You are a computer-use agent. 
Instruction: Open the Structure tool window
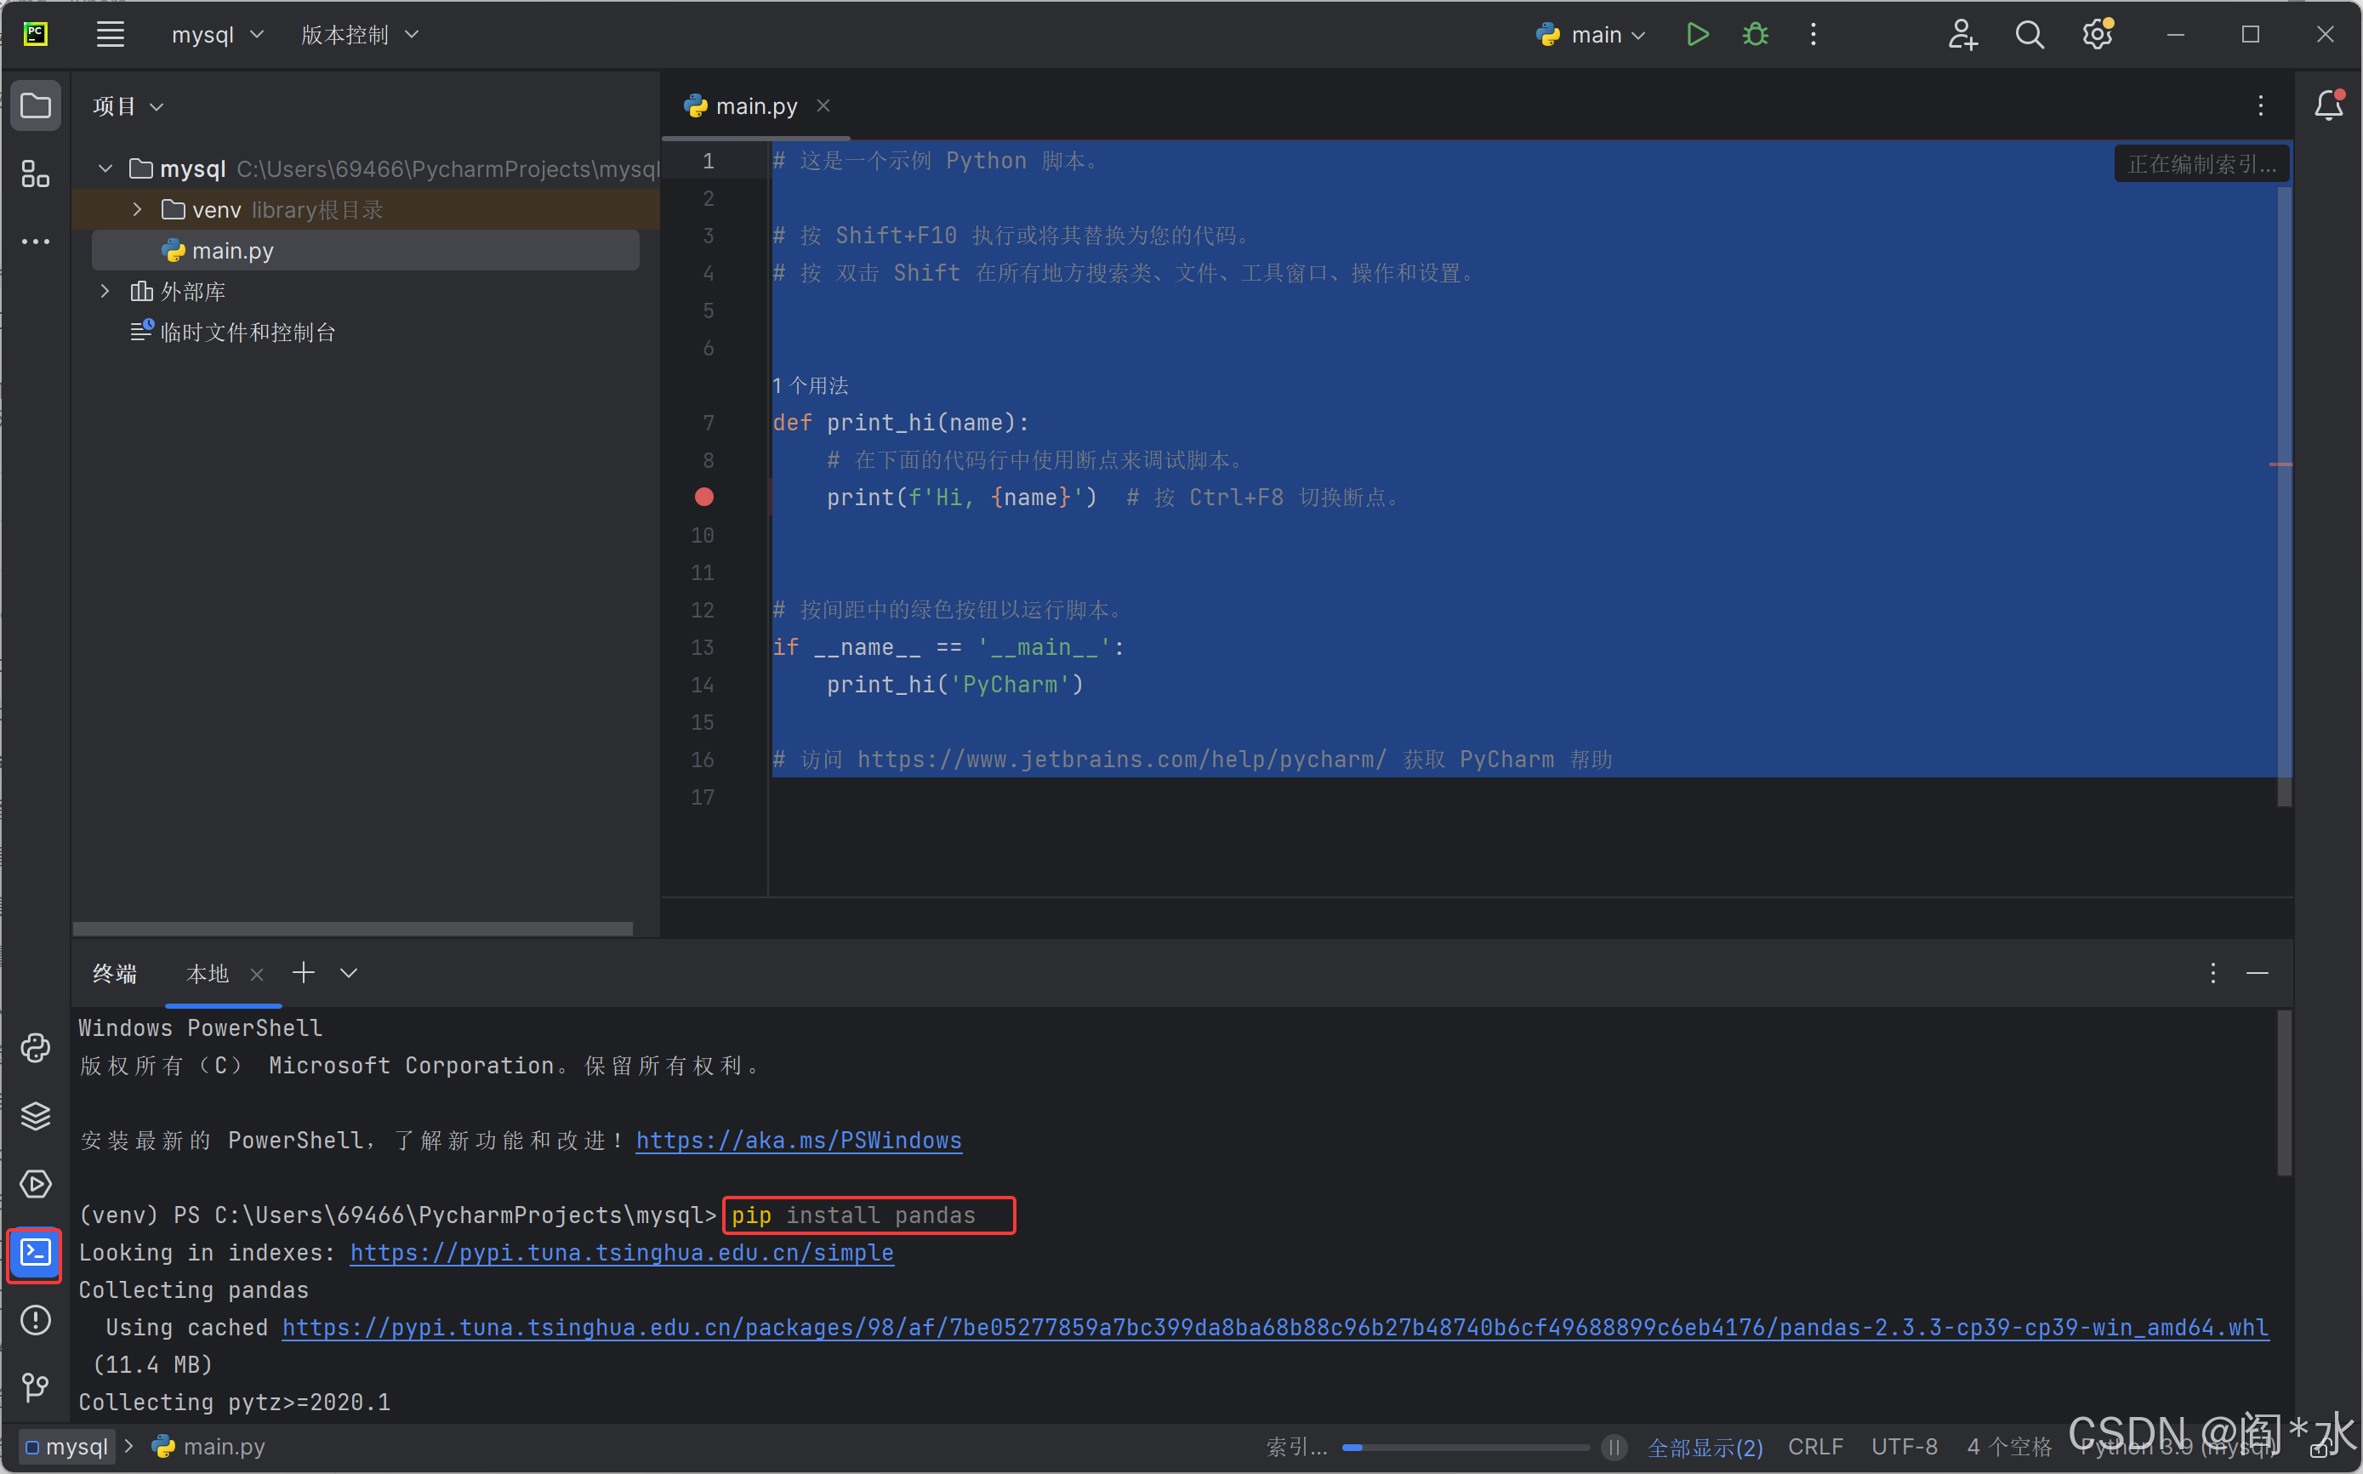[x=36, y=174]
